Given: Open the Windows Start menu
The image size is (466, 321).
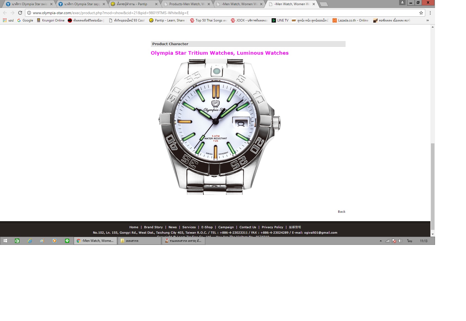Looking at the screenshot, I should click(5, 241).
